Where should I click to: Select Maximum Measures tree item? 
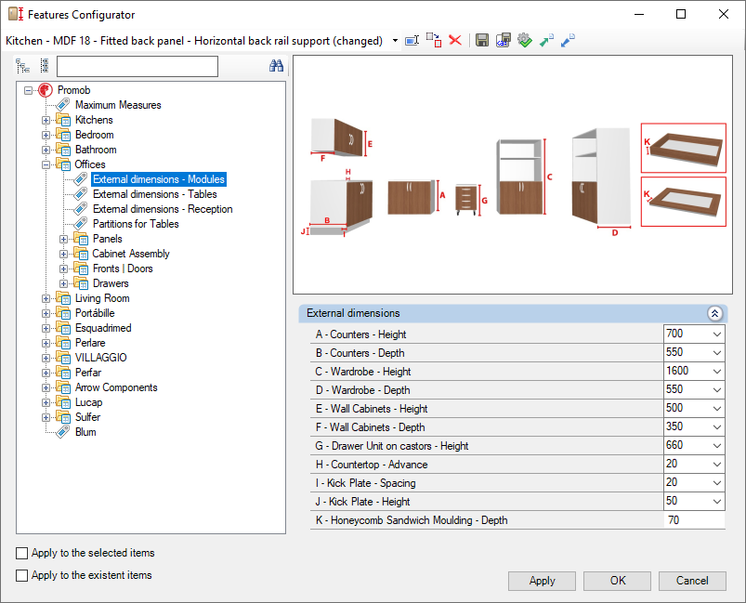(x=118, y=105)
